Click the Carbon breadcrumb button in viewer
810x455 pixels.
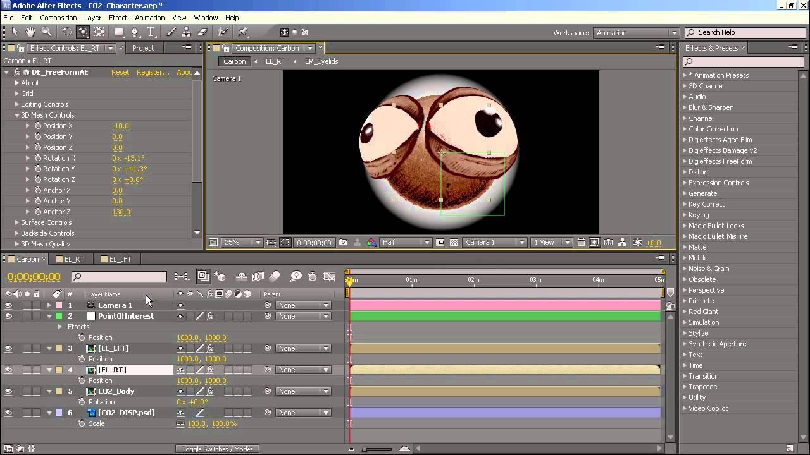234,61
